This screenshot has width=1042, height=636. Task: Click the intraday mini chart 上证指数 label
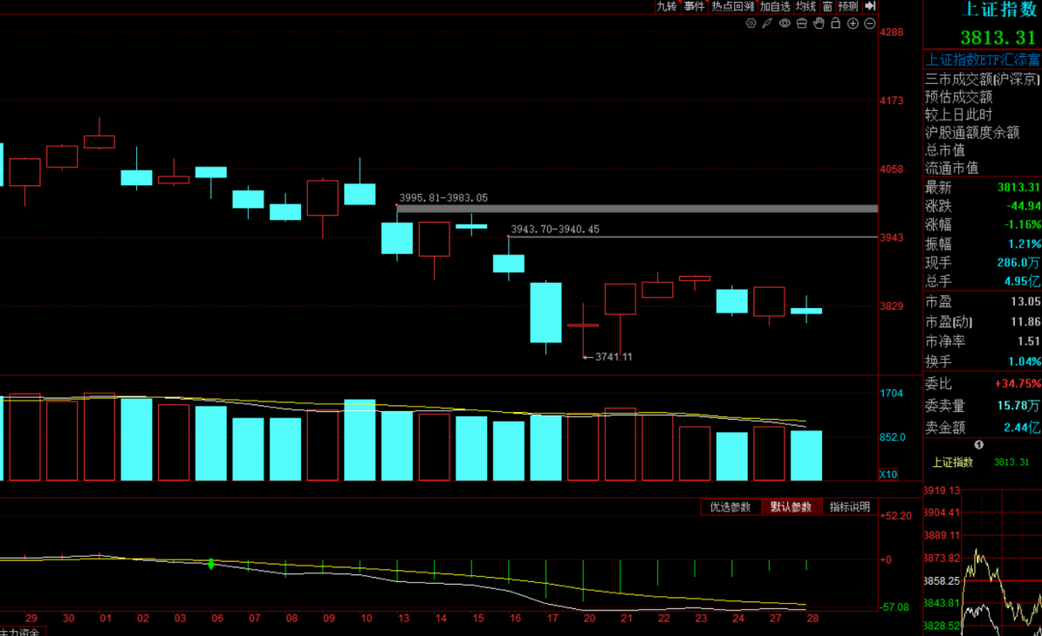coord(952,462)
